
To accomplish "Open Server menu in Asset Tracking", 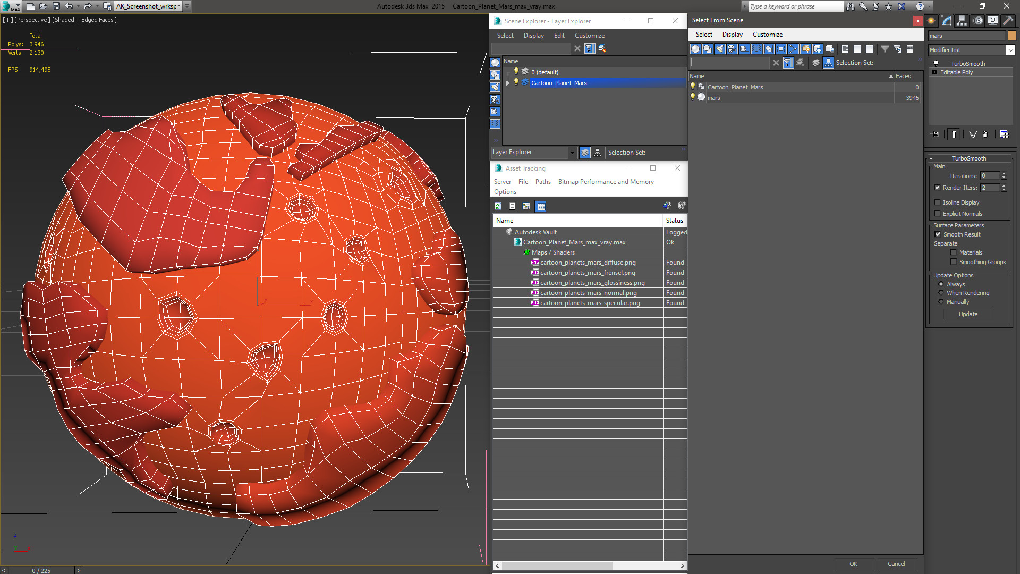I will 502,182.
